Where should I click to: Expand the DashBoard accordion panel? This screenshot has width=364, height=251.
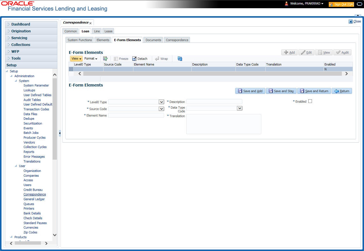[31, 24]
